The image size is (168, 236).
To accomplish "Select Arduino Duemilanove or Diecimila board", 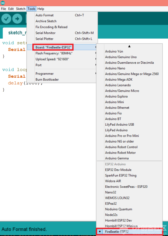I will point(129,63).
